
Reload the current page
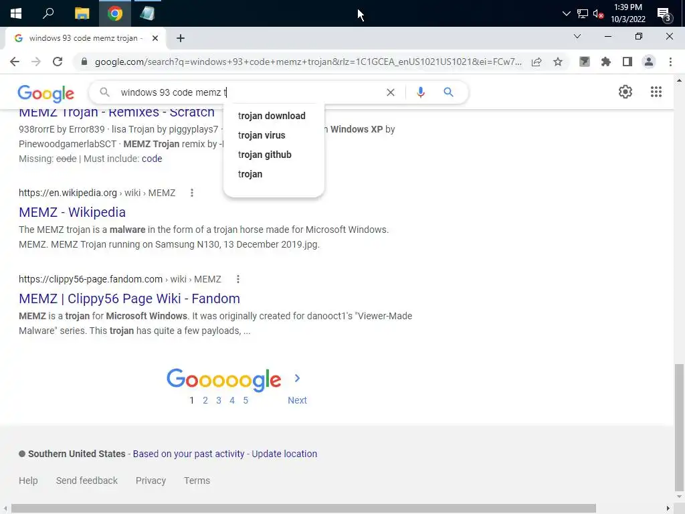point(58,62)
